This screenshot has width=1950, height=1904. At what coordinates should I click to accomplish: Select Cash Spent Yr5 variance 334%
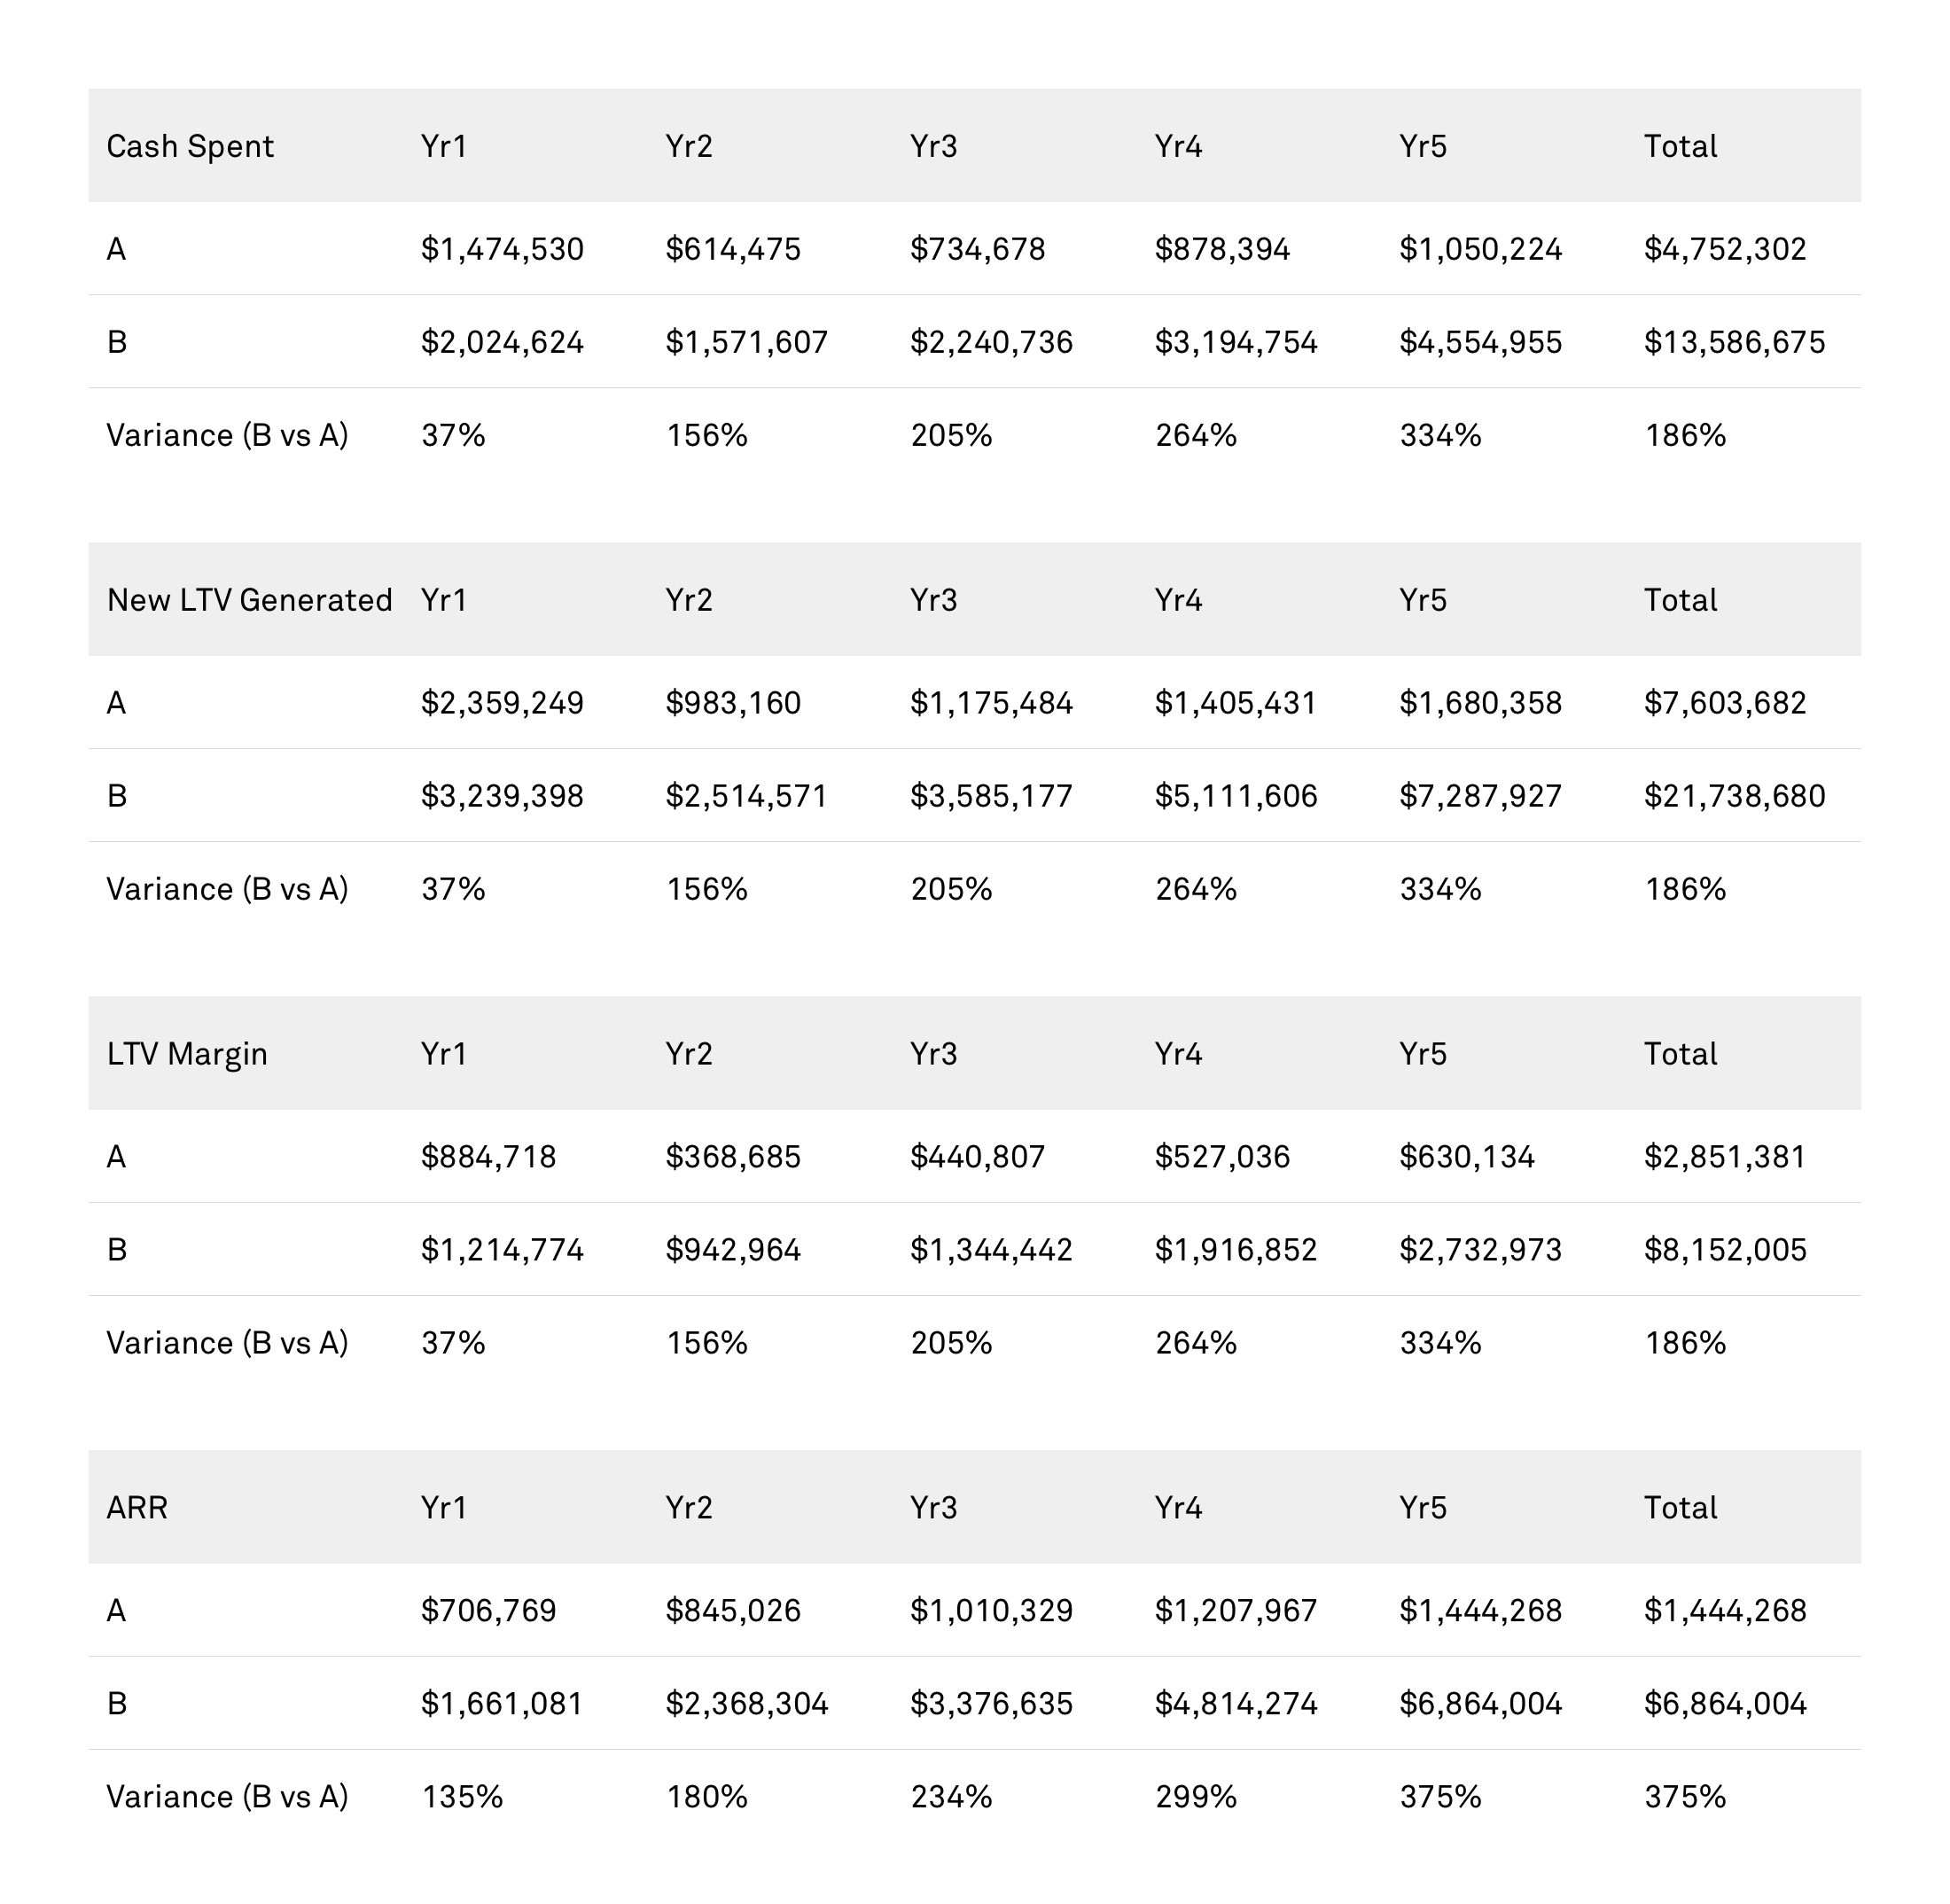1440,435
